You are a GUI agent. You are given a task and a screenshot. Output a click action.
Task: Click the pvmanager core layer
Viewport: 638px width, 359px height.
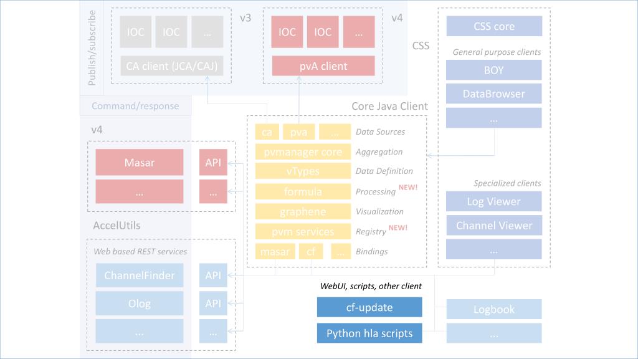(x=303, y=152)
